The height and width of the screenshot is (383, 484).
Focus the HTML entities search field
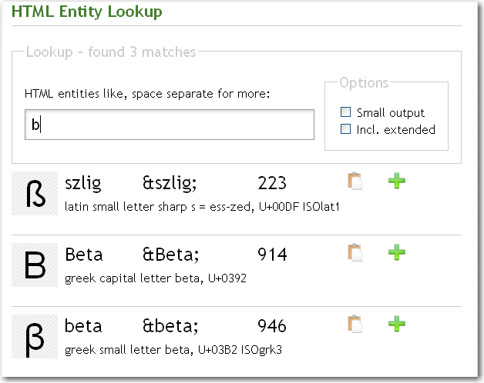169,125
